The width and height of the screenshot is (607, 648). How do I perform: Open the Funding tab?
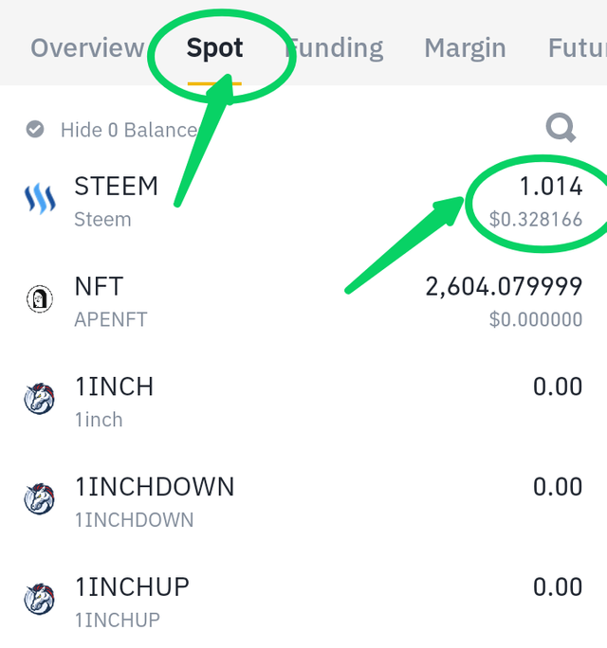tap(338, 47)
